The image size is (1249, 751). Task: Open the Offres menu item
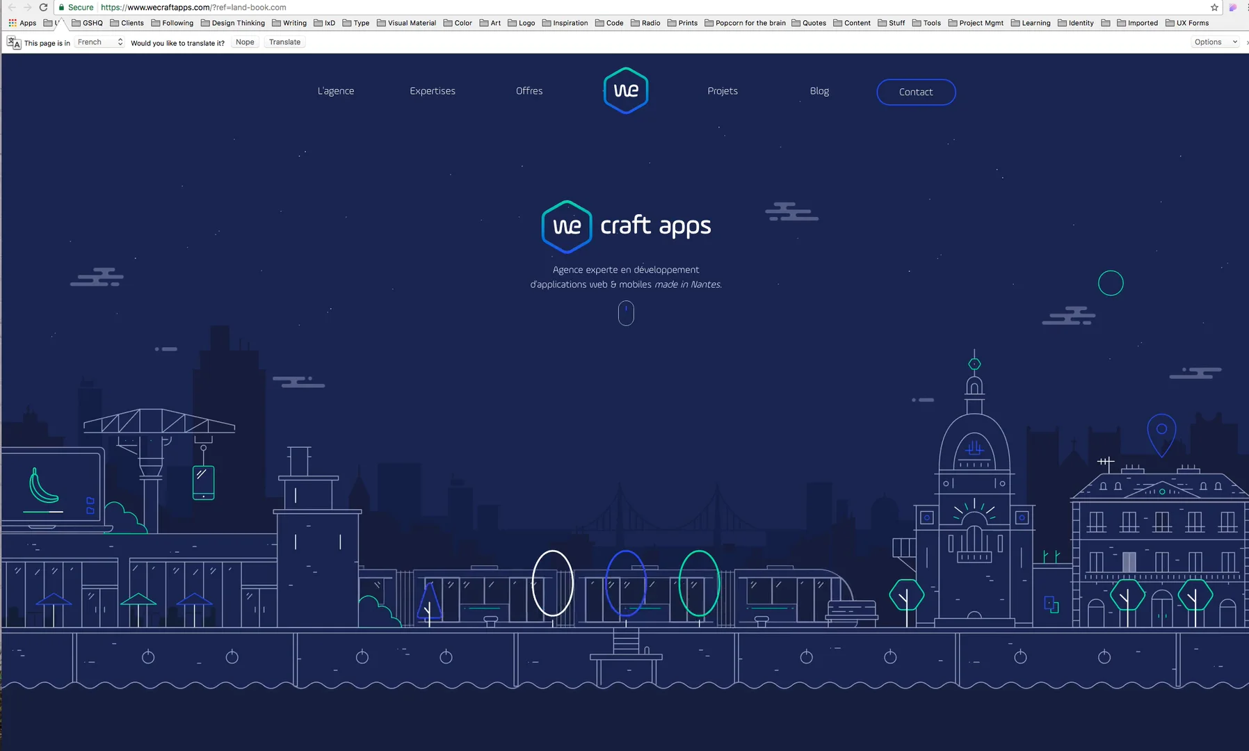[x=529, y=91]
